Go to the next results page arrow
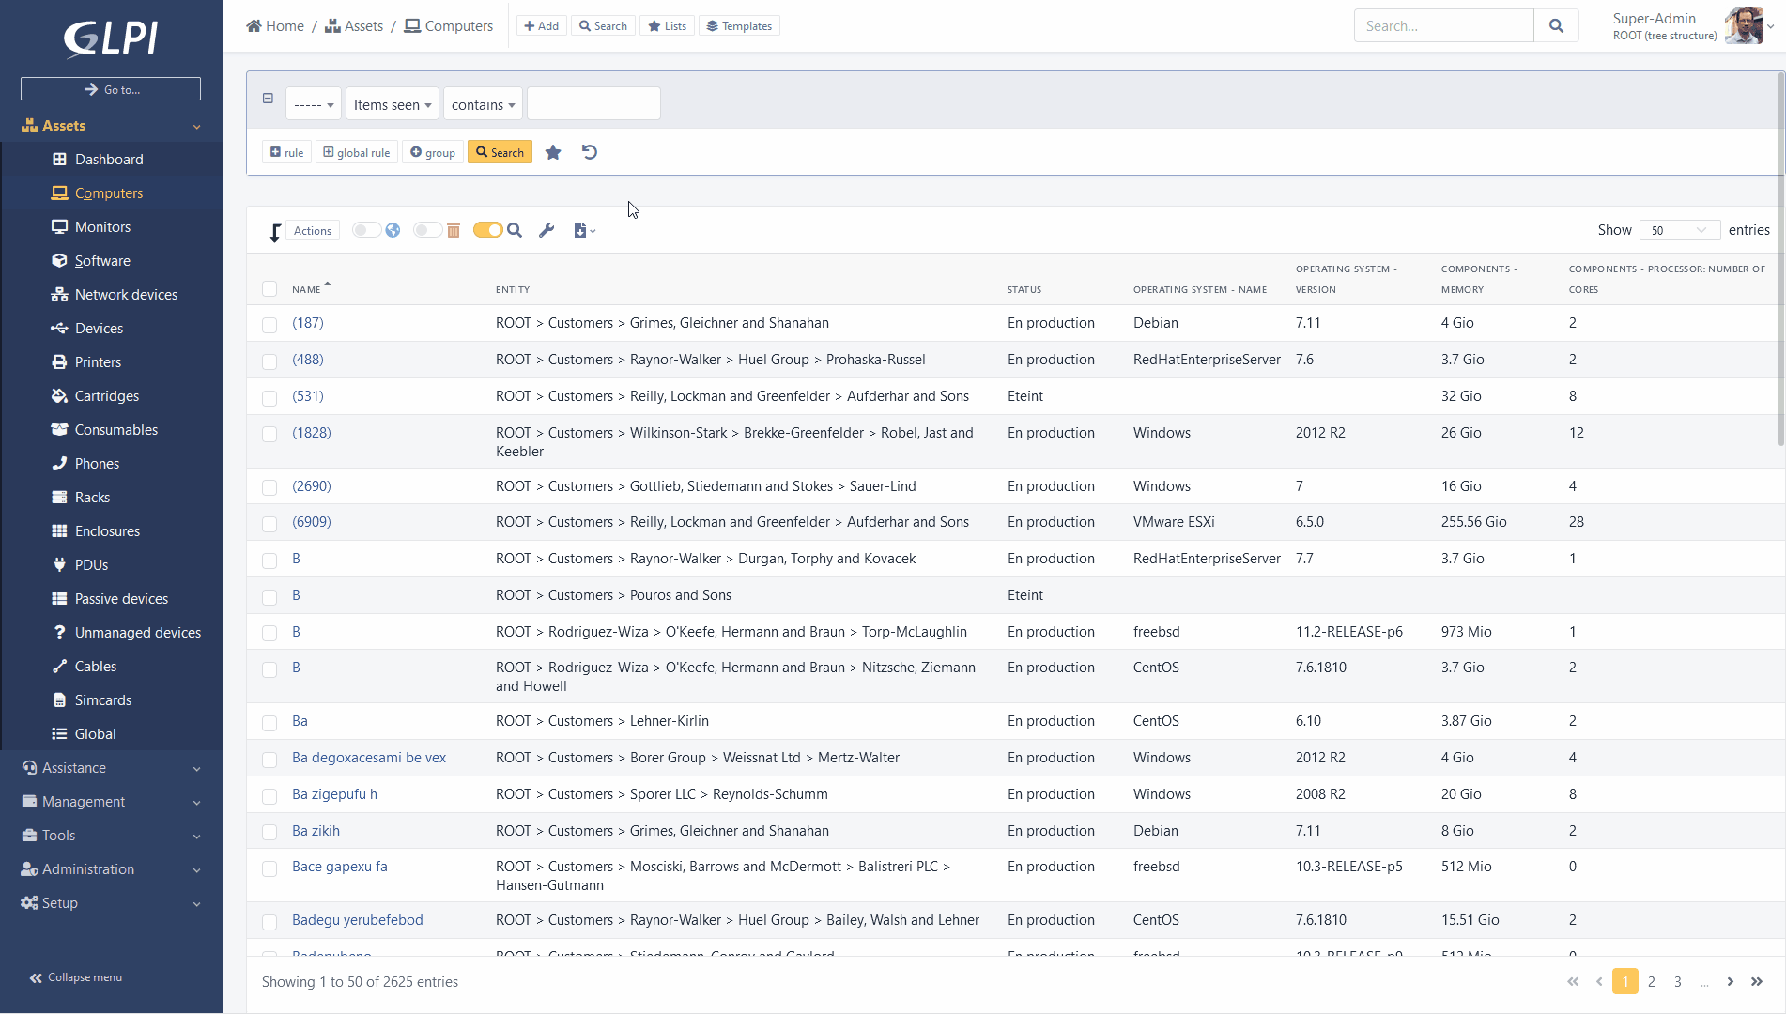The width and height of the screenshot is (1786, 1014). 1730,982
